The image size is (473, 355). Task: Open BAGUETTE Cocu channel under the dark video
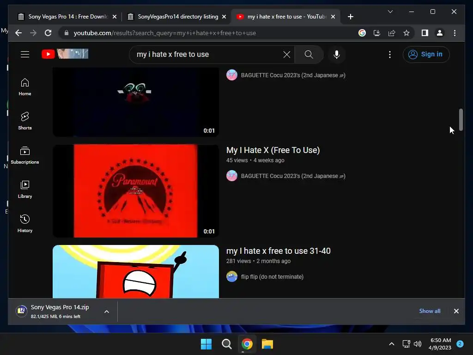(293, 75)
